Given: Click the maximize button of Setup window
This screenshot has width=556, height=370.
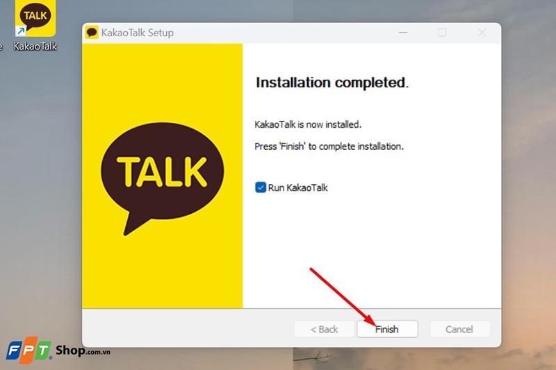Looking at the screenshot, I should [x=442, y=33].
